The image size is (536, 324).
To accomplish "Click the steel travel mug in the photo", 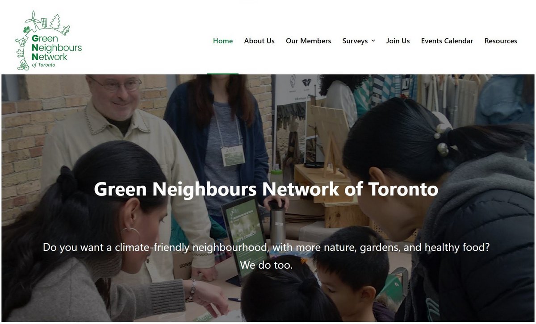I will point(277,220).
